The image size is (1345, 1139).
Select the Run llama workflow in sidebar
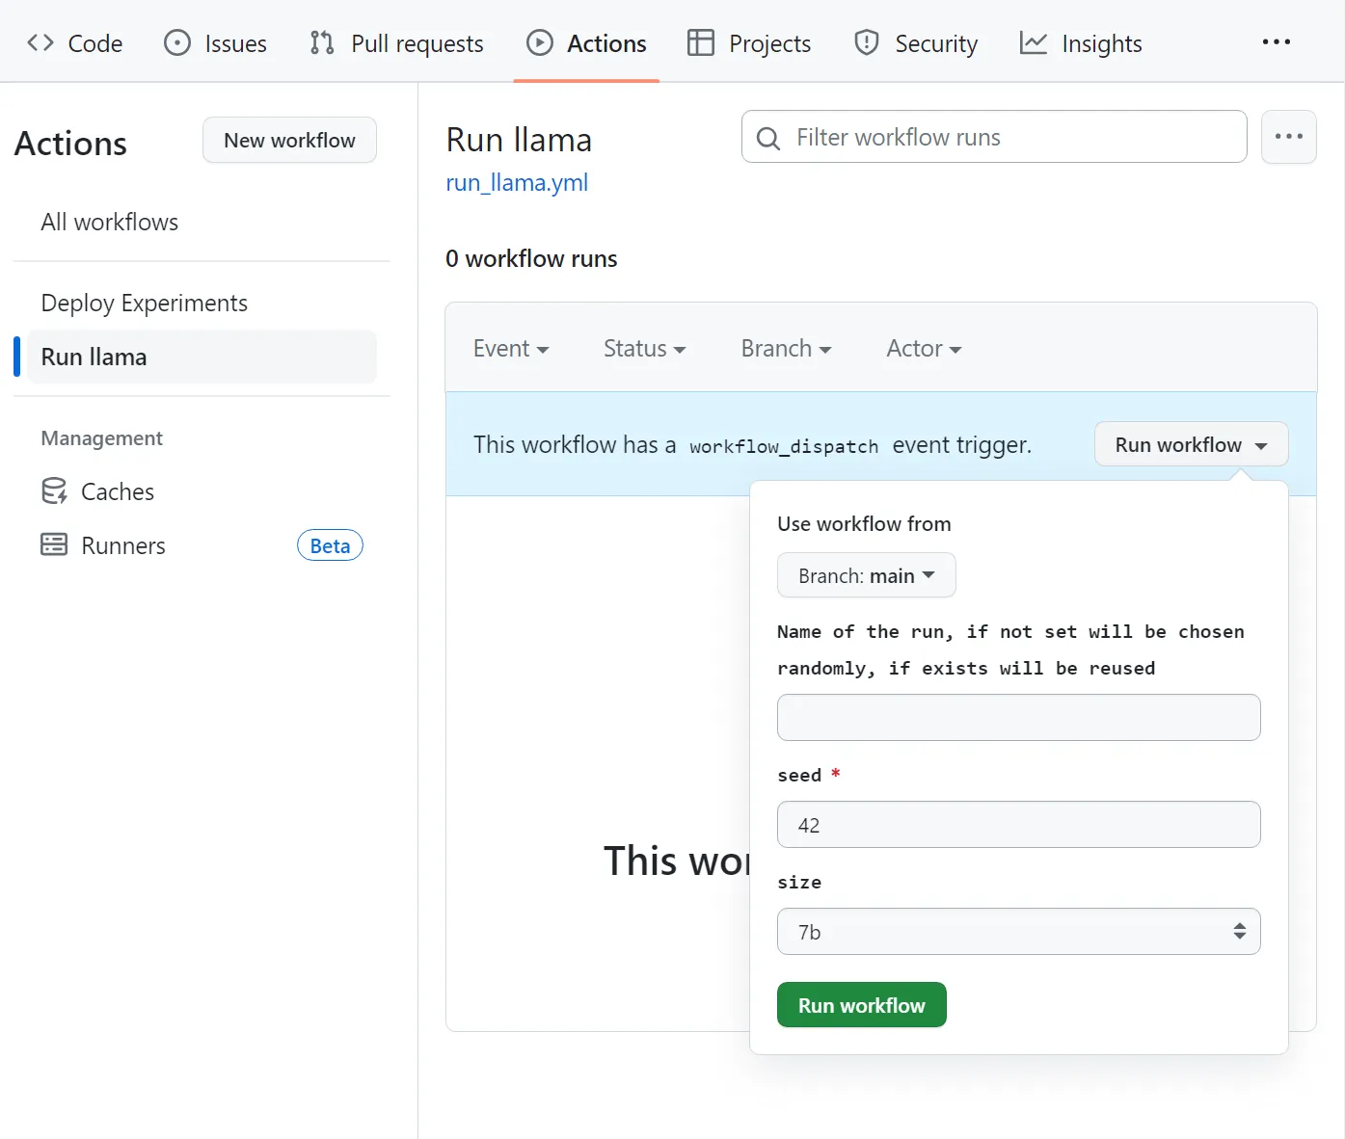pyautogui.click(x=202, y=357)
